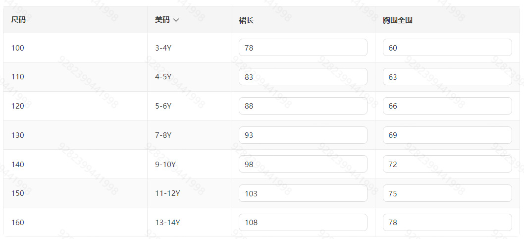Click the 胸围全围 input containing 72
This screenshot has height=239, width=524.
coord(447,164)
